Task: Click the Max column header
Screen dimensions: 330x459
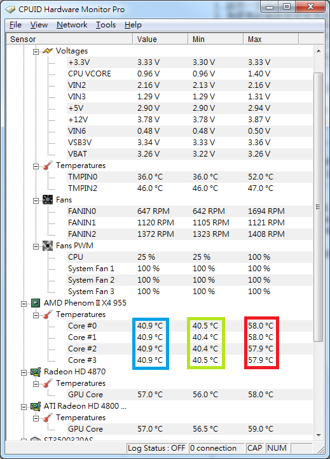Action: click(271, 39)
